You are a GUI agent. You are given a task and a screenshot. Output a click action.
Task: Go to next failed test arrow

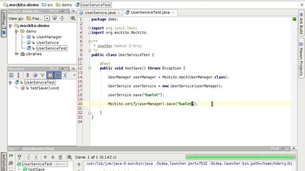point(53,157)
